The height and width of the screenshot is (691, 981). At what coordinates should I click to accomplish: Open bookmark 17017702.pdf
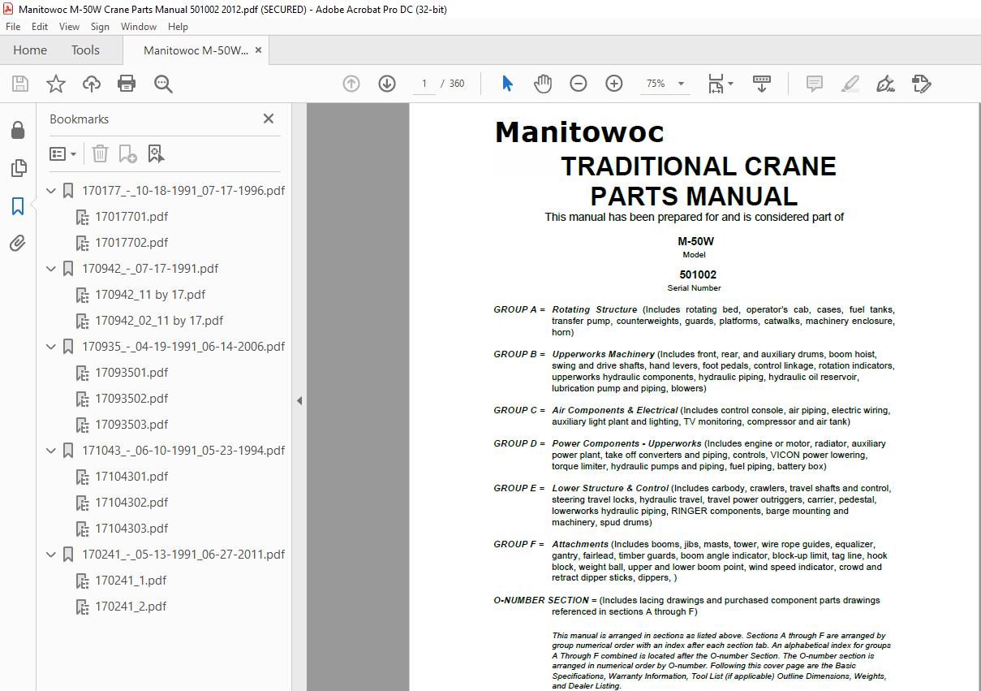(x=131, y=243)
